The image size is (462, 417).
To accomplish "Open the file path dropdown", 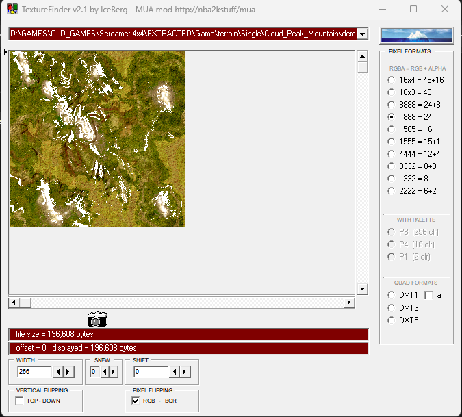I will [x=363, y=34].
